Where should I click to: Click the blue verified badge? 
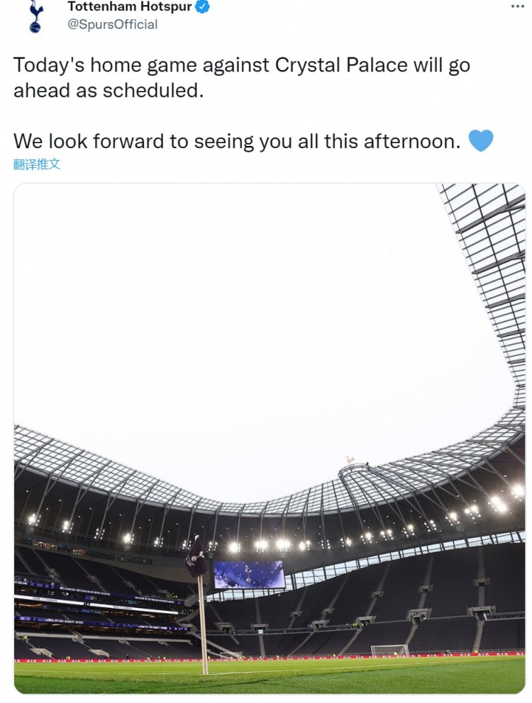[x=203, y=6]
